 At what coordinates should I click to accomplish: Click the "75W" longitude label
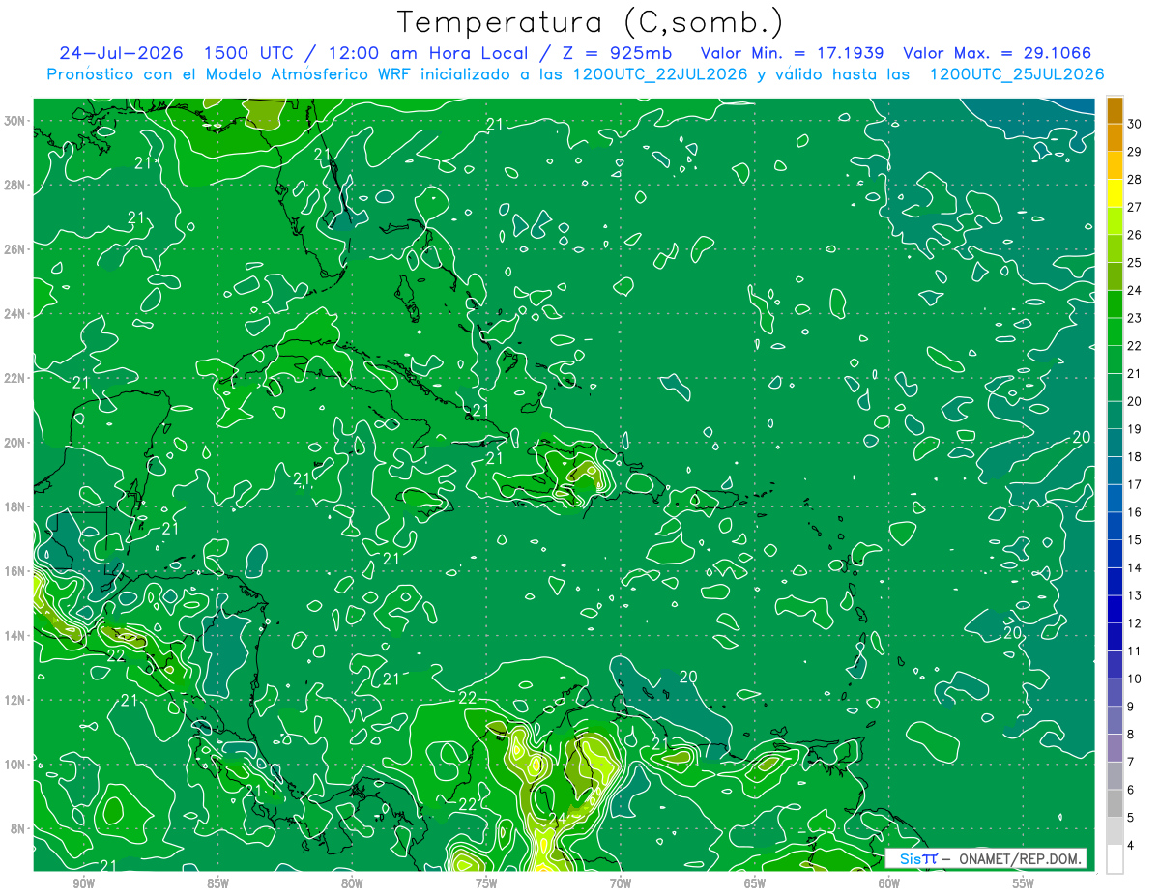(x=486, y=883)
